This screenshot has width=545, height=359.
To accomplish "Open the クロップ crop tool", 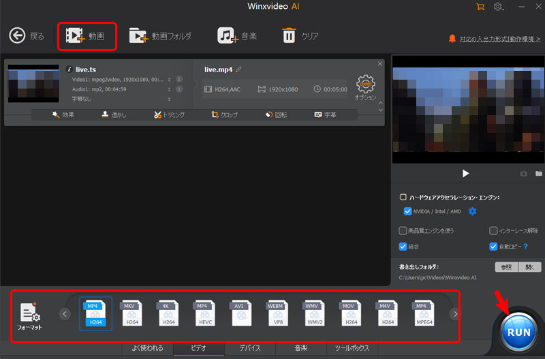I will click(x=225, y=114).
